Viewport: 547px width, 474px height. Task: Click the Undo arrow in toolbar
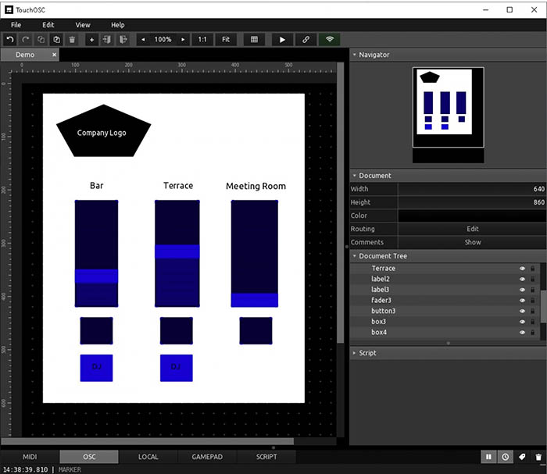pyautogui.click(x=10, y=39)
